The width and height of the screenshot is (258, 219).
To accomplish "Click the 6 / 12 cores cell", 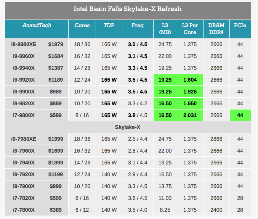I will (x=82, y=210).
